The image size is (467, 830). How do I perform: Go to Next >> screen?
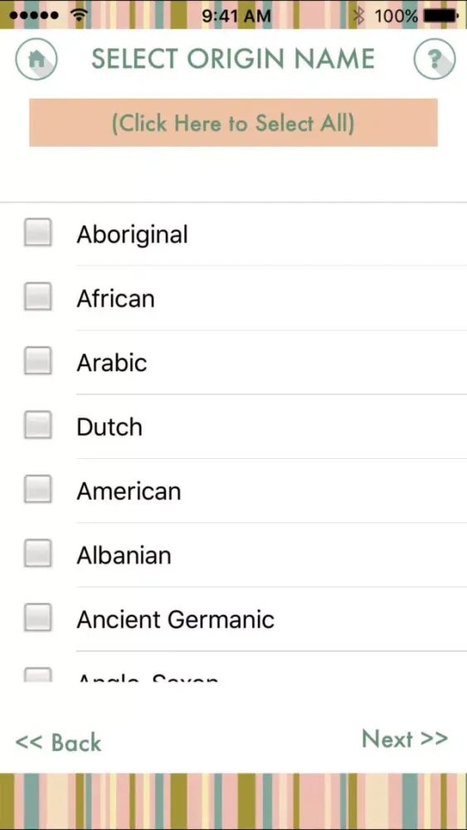(405, 739)
